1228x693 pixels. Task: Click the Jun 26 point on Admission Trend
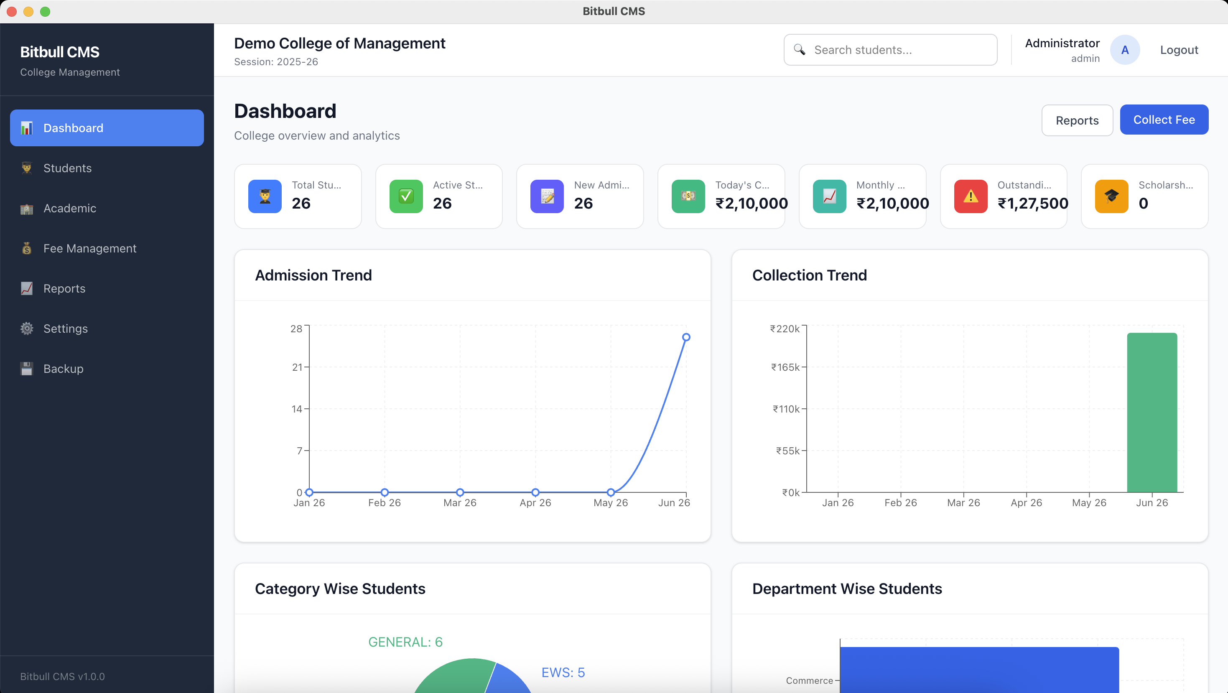click(x=686, y=337)
